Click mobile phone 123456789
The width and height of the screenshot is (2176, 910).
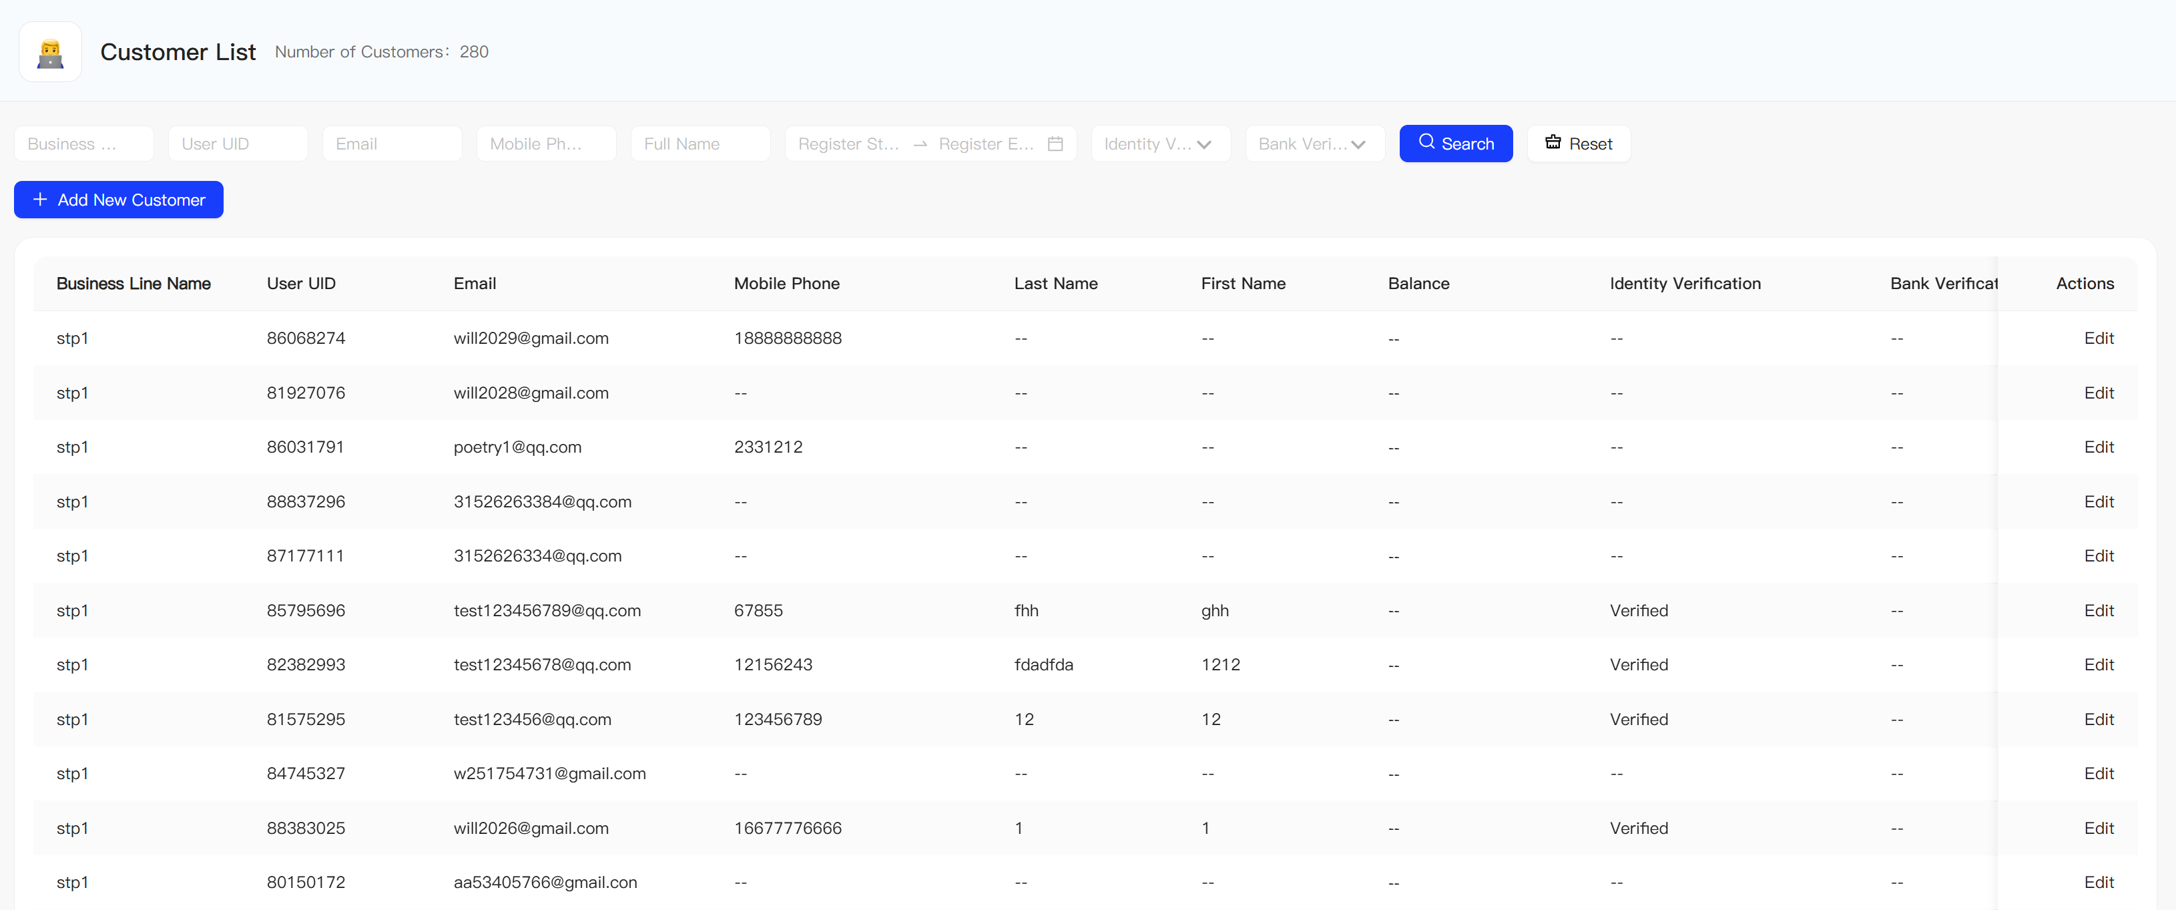[778, 720]
